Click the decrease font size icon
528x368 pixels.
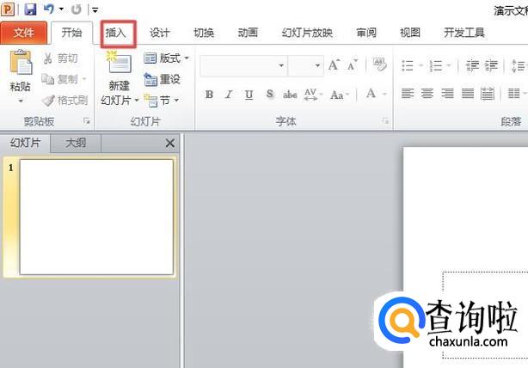coord(353,65)
